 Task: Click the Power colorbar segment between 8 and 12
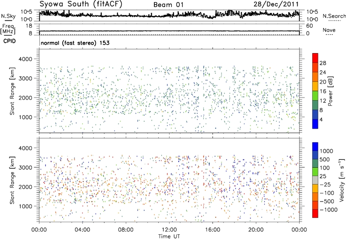pos(315,105)
